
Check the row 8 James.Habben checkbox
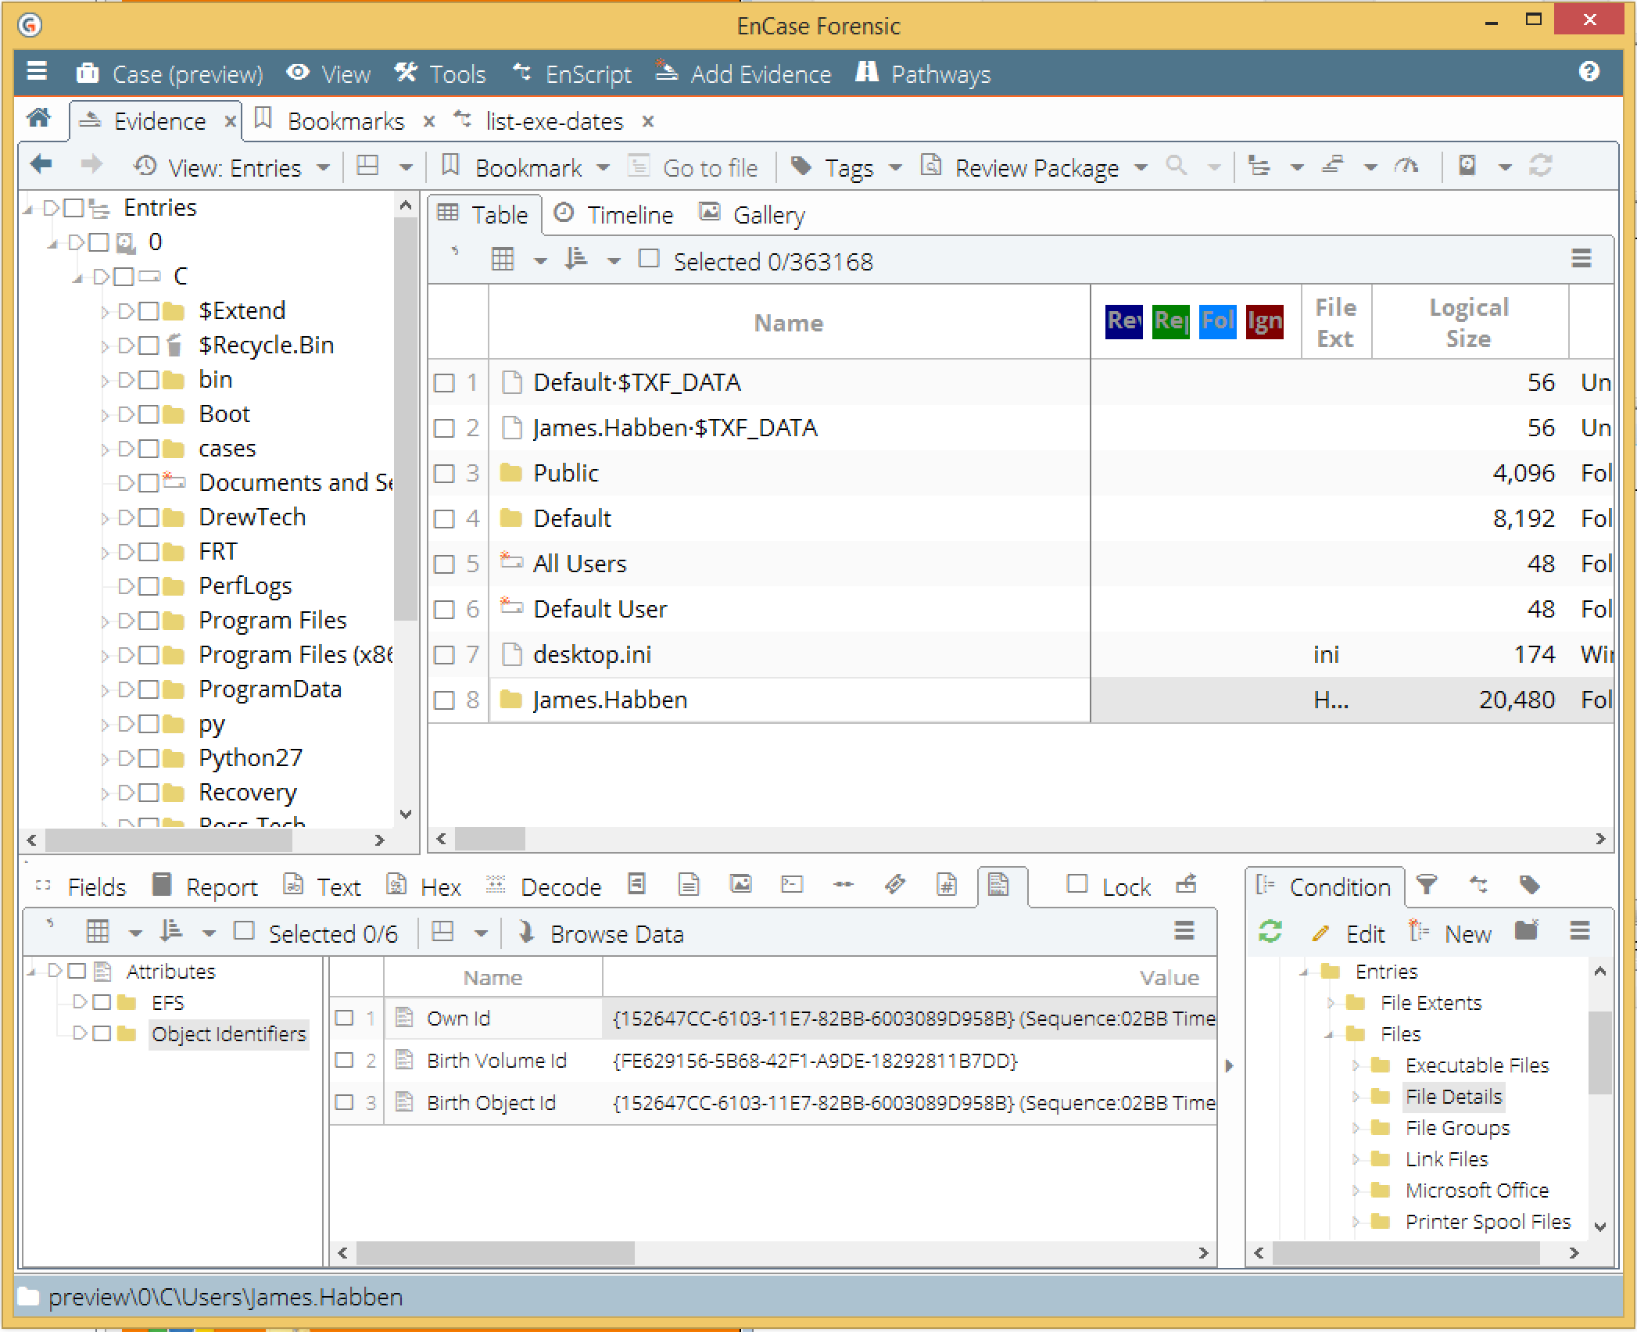coord(444,700)
